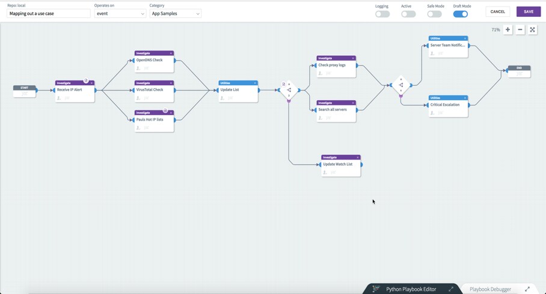Open the Category App Samples dropdown

coord(175,14)
